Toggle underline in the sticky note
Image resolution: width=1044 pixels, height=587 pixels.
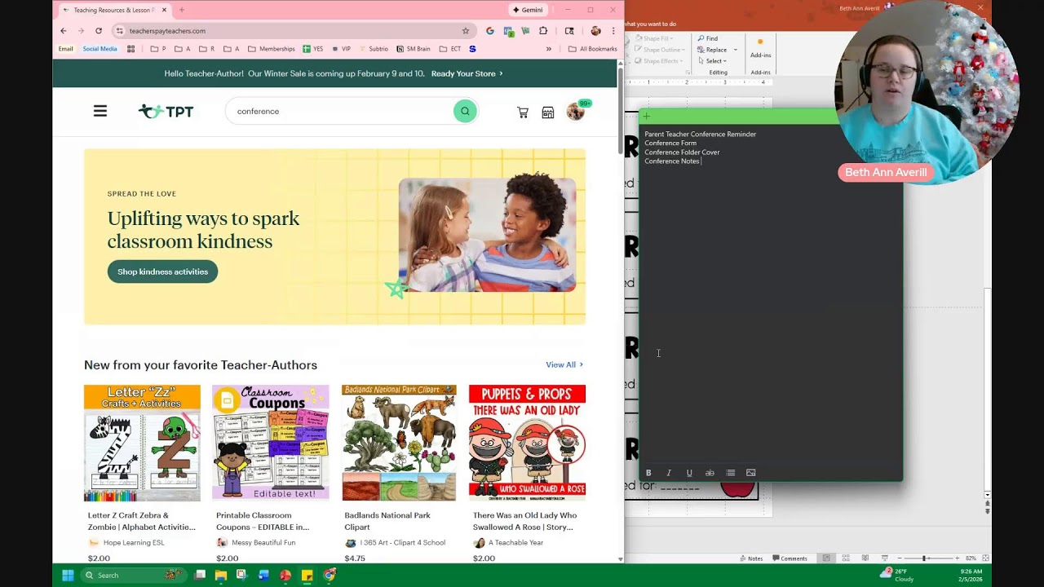[x=689, y=473]
